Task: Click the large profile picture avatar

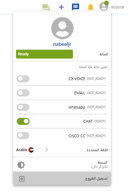Action: [x=62, y=28]
